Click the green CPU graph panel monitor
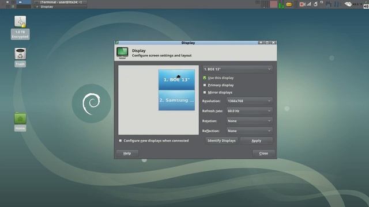Viewport: 369px width, 207px height. click(281, 4)
